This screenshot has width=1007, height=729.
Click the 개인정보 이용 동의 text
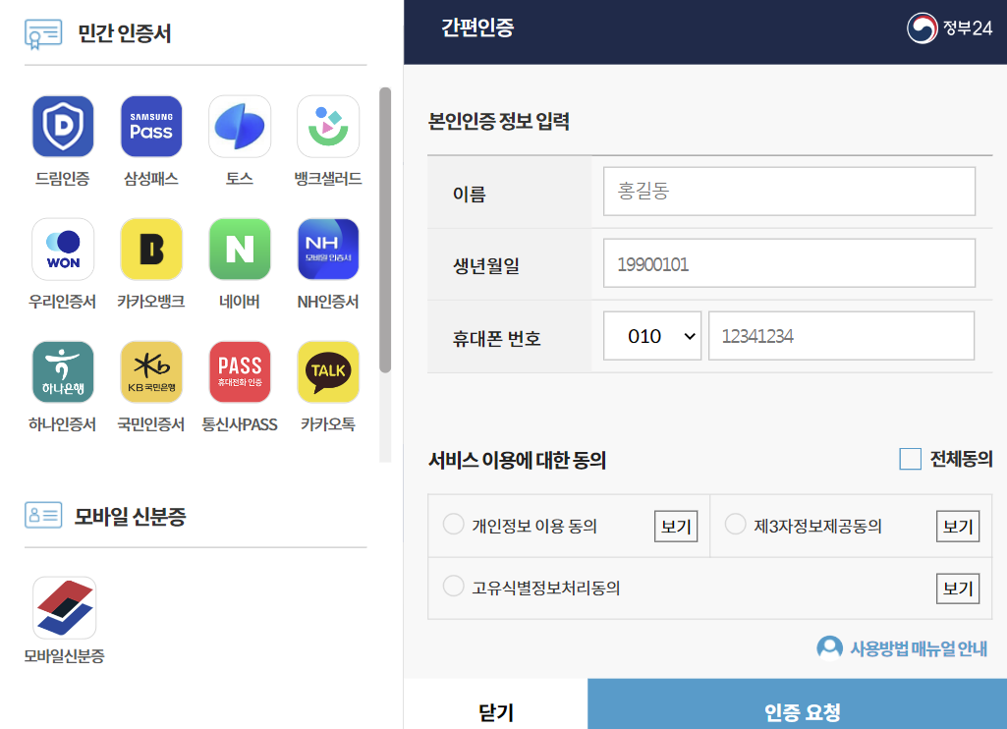(534, 527)
